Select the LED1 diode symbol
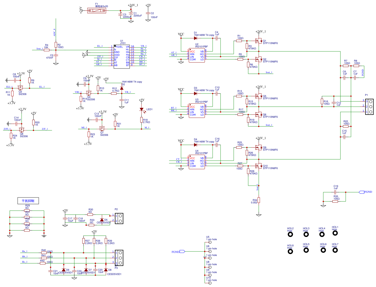376x287 pixels. click(141, 110)
